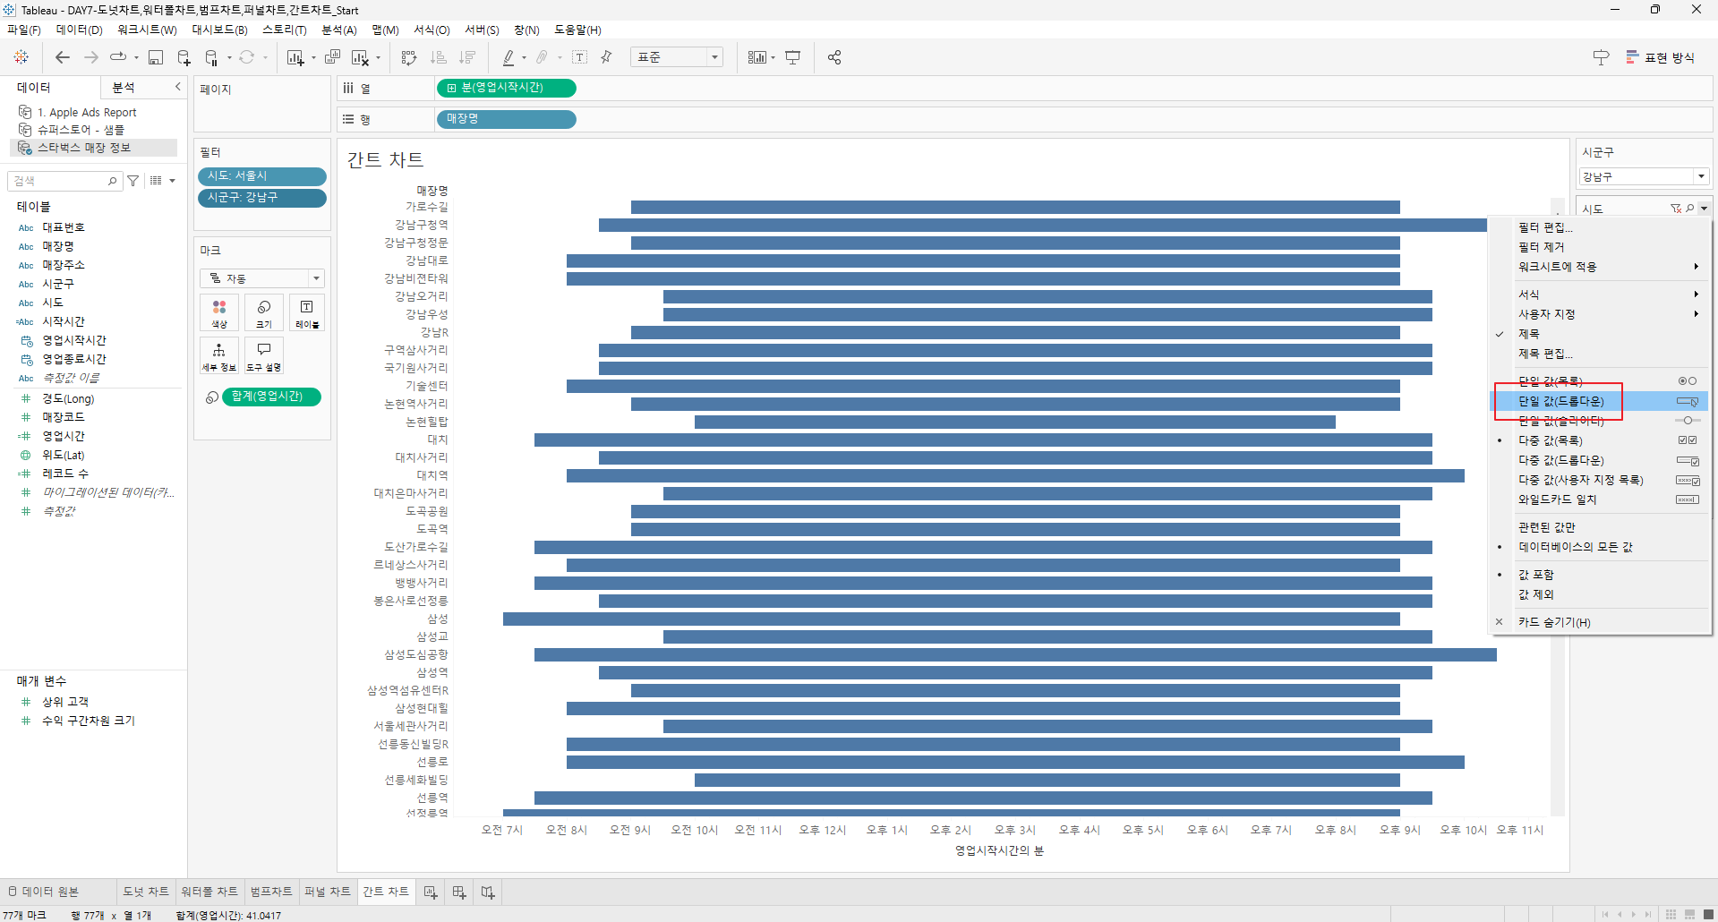The height and width of the screenshot is (922, 1718).
Task: Click 필터 편집... menu entry
Action: coord(1600,227)
